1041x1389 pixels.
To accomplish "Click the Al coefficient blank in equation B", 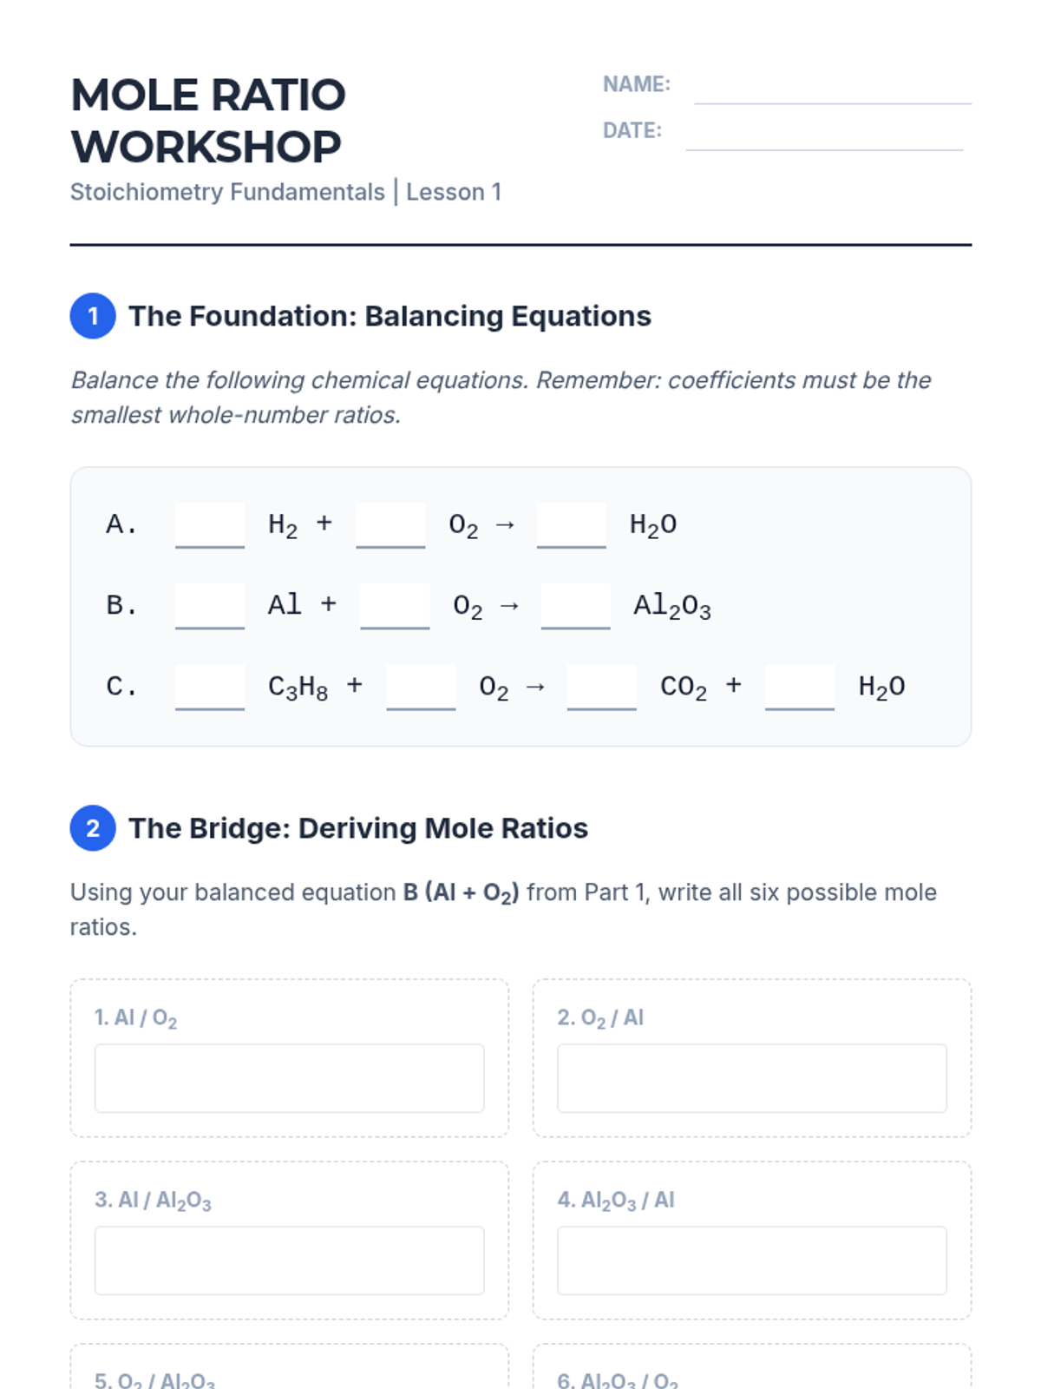I will click(210, 606).
